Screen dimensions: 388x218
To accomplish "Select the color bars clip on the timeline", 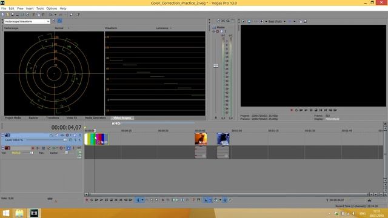I will [x=96, y=139].
